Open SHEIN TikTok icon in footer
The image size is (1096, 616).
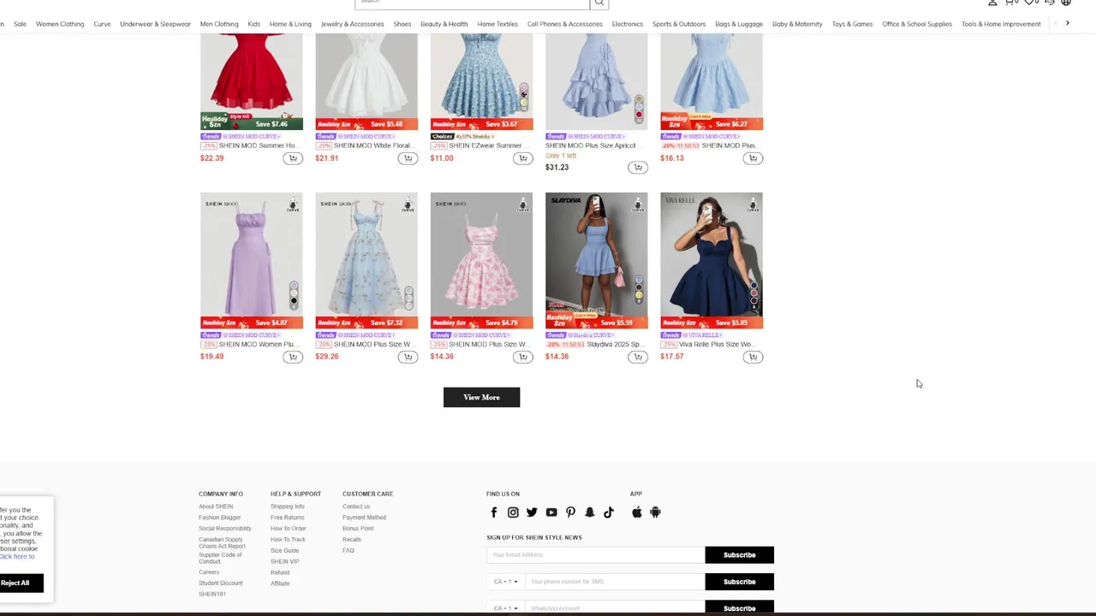609,512
